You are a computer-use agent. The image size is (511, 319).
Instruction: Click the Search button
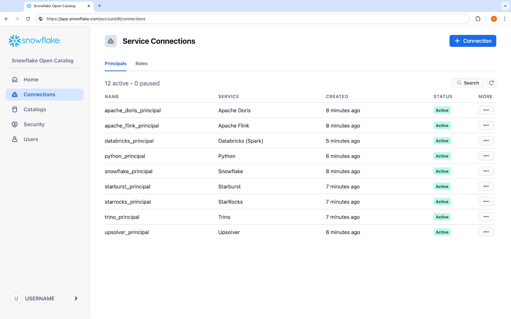468,83
